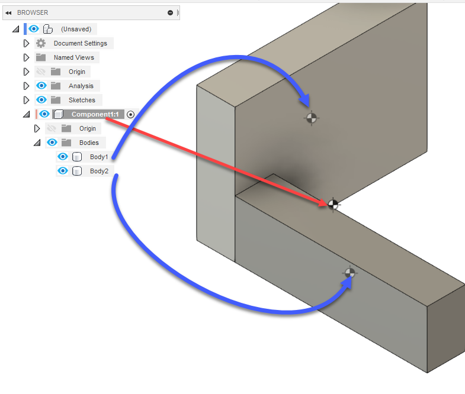Expand the top-level Origin node

tap(27, 72)
